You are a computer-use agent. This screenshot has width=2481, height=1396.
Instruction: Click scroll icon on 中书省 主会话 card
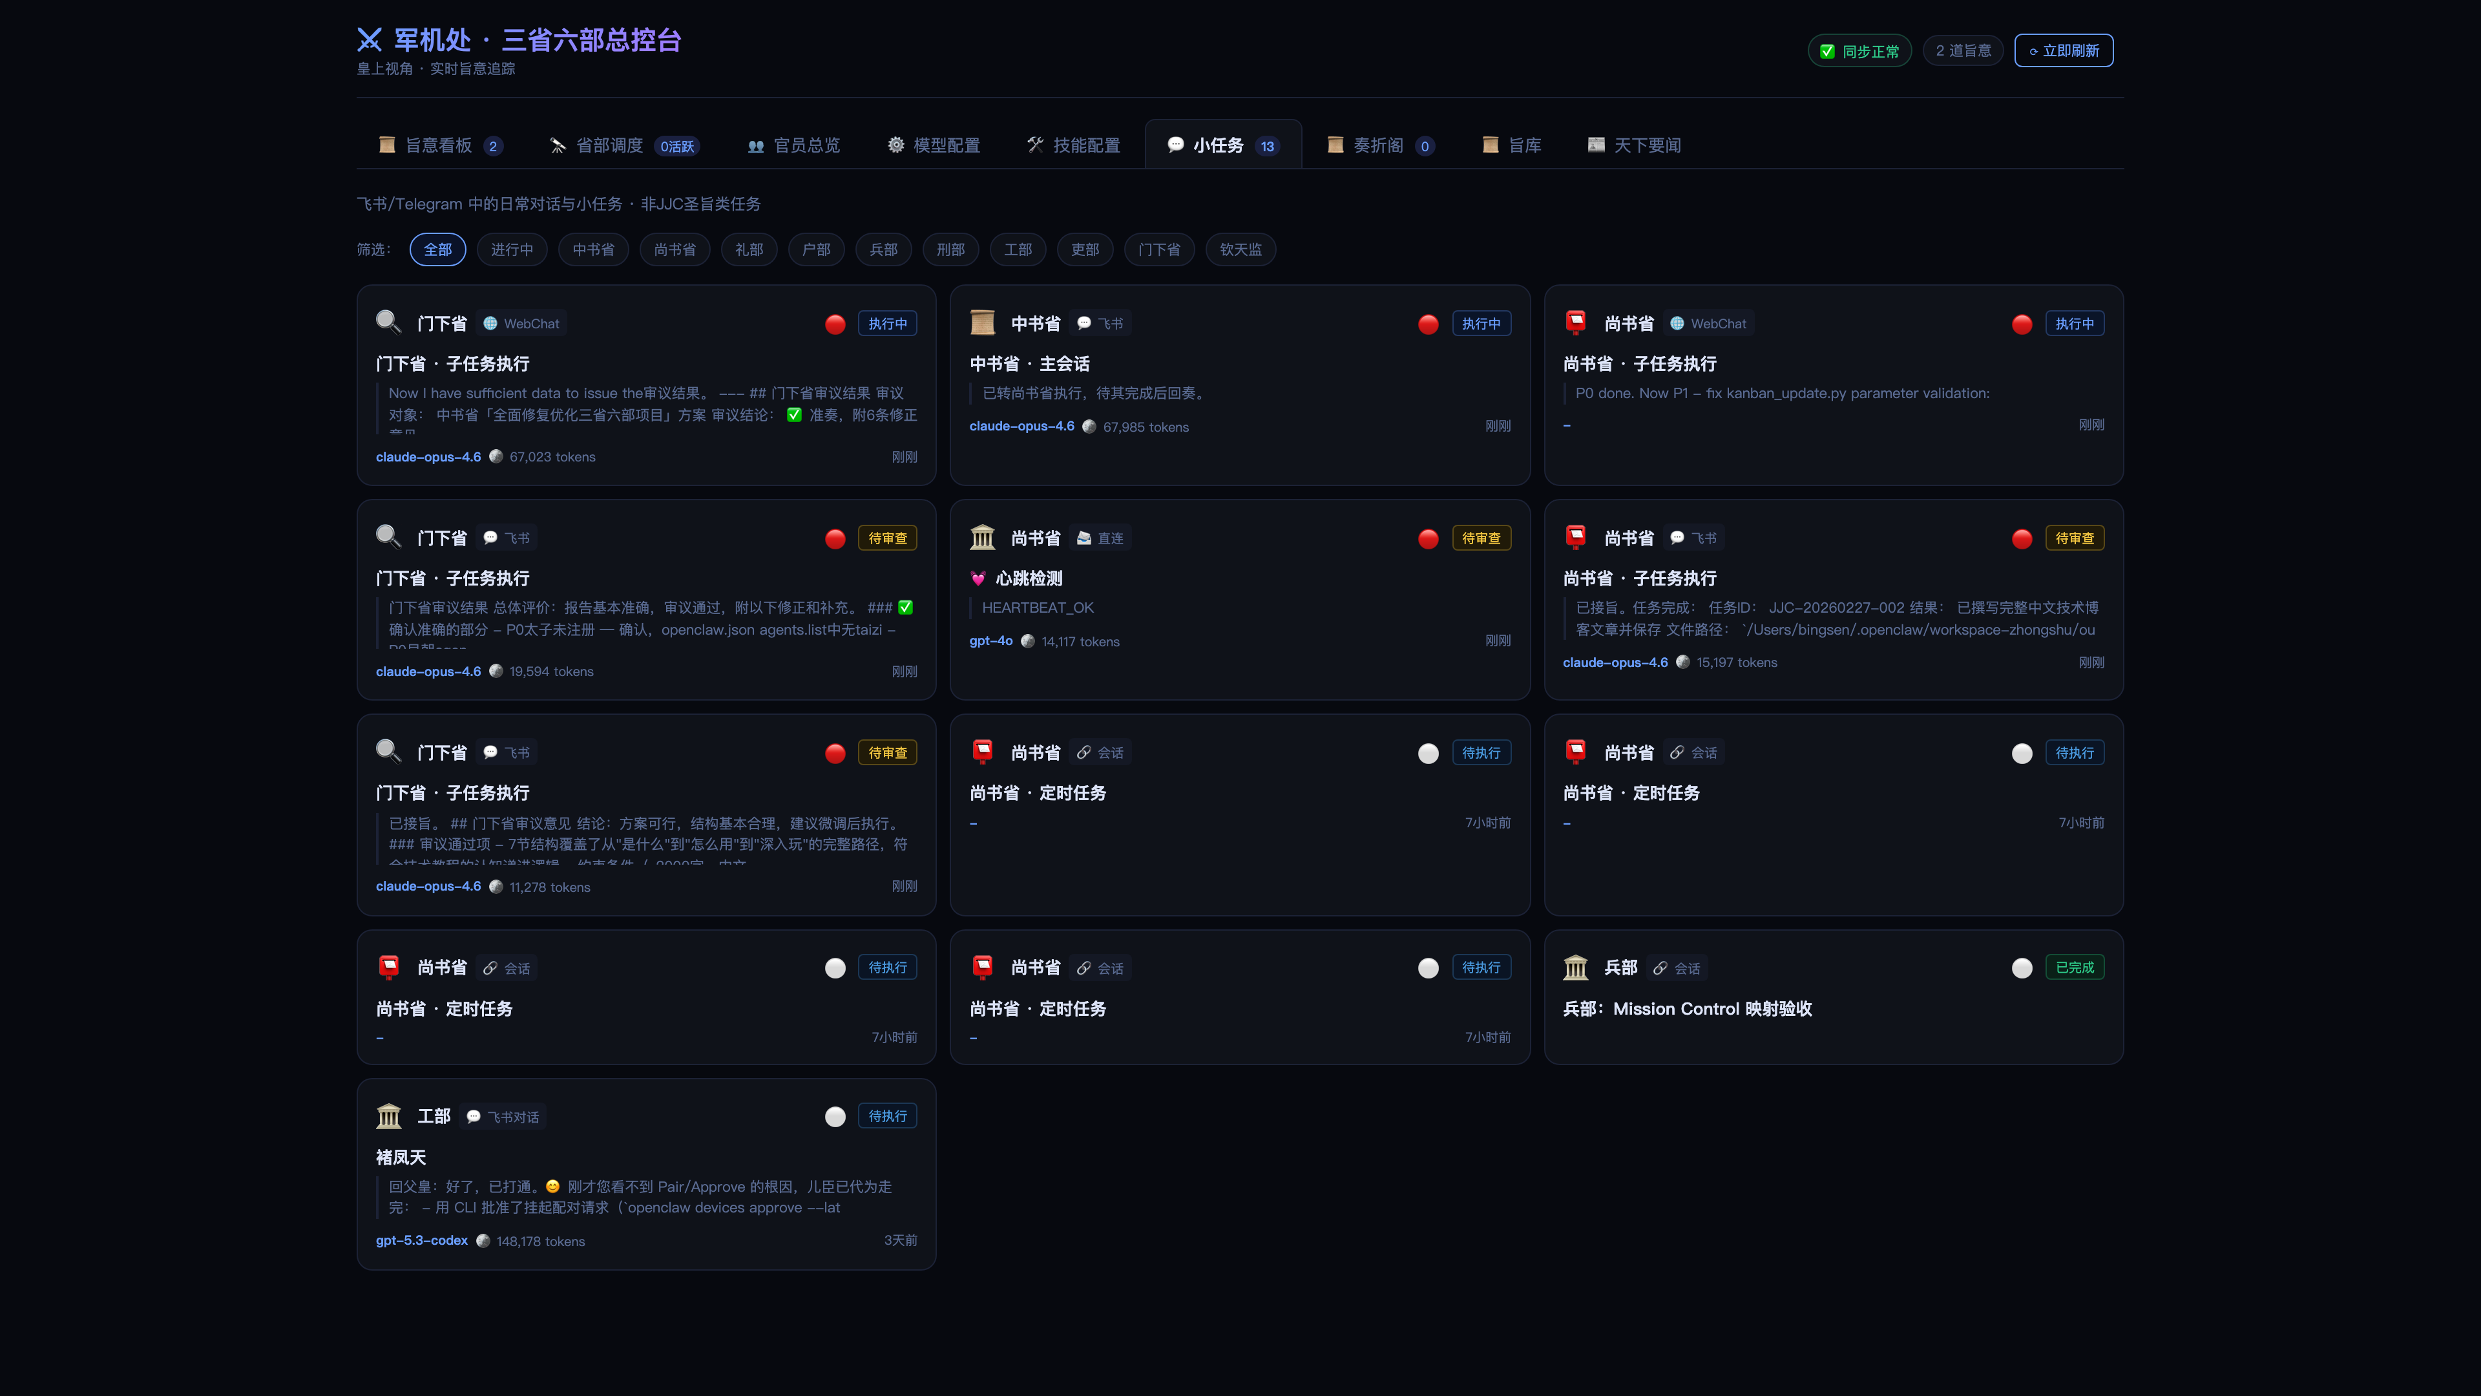[982, 322]
